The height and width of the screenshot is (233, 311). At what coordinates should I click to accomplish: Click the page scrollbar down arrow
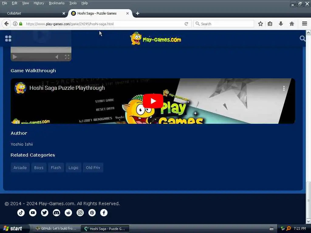[309, 221]
